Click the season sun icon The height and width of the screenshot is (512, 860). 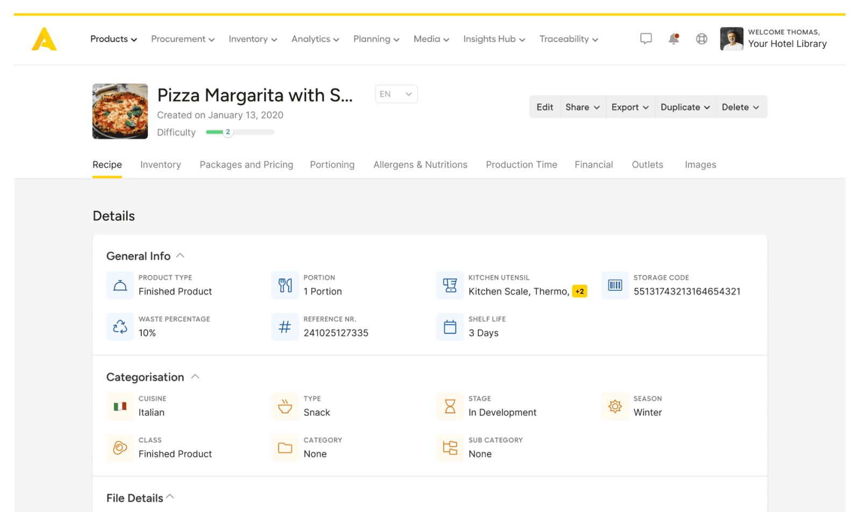coord(615,406)
